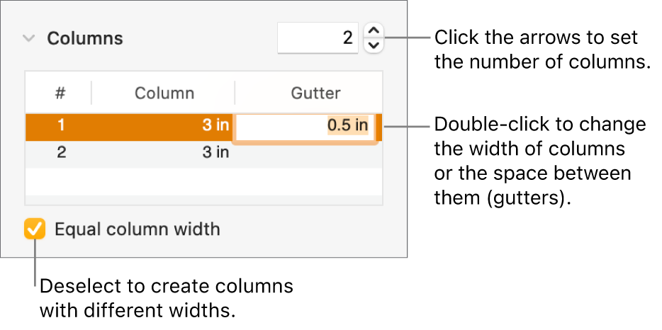This screenshot has height=330, width=662.
Task: Click the 'Click the arrows' callout text
Action: (x=542, y=49)
